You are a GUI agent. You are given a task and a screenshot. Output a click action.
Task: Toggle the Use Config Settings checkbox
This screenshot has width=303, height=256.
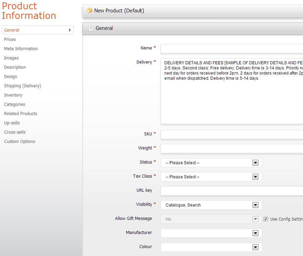point(266,219)
